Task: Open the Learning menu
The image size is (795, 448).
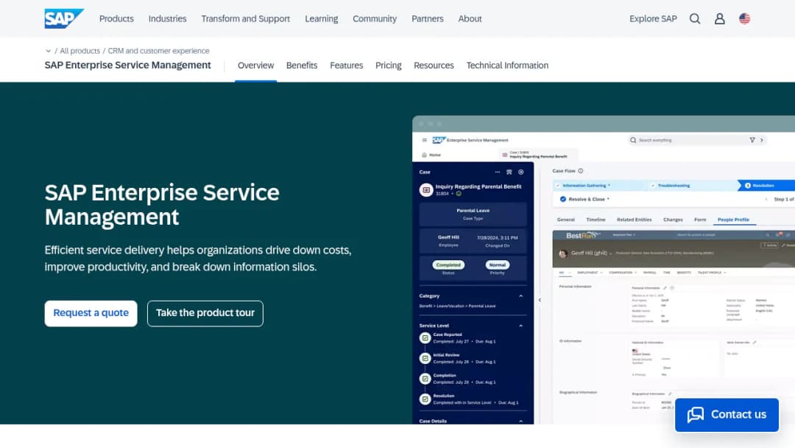Action: 322,18
